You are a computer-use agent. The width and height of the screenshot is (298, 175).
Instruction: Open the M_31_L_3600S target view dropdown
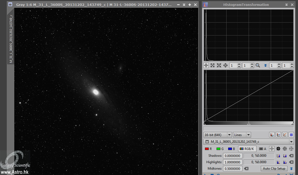coord(291,142)
